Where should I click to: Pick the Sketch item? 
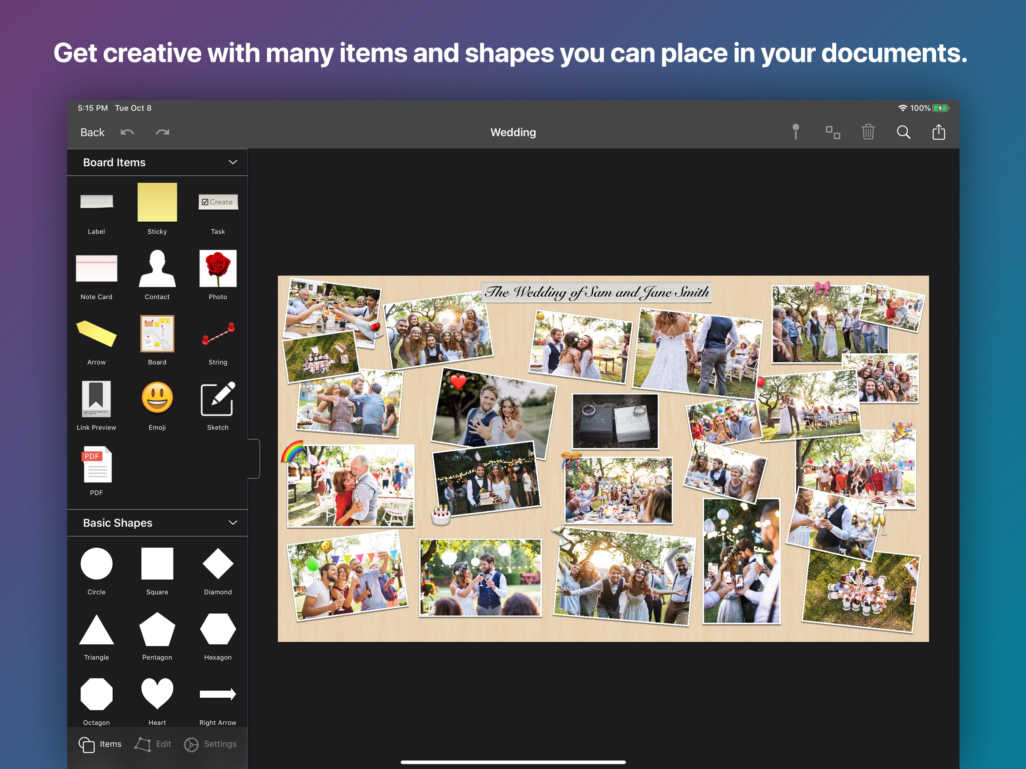coord(217,399)
